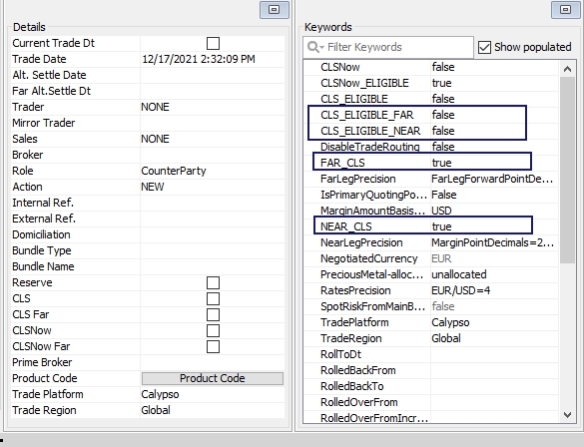Uncheck the Show populated checkbox
This screenshot has height=447, width=584.
(484, 47)
